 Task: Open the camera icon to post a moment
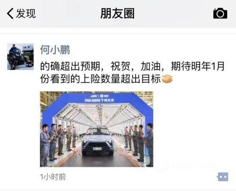click(x=220, y=13)
